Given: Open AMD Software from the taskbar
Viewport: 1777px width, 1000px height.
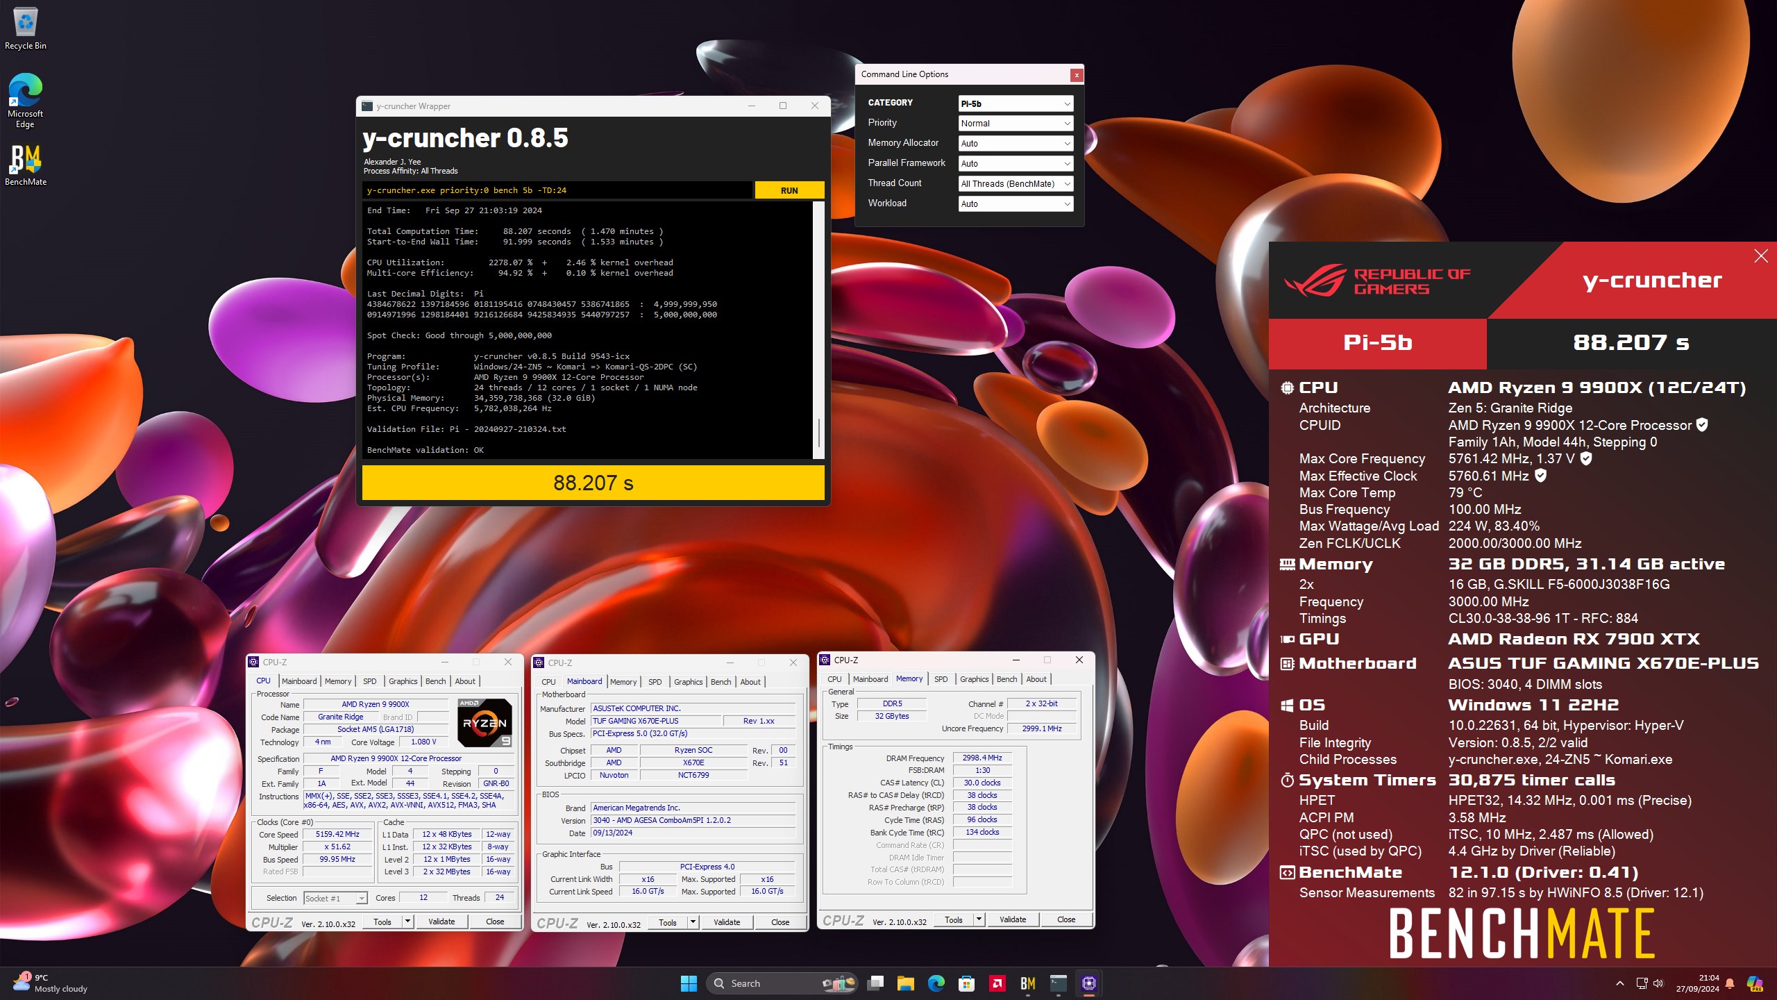Looking at the screenshot, I should (997, 983).
